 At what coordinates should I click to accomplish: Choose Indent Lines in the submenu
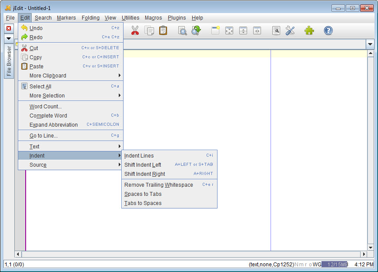(169, 156)
